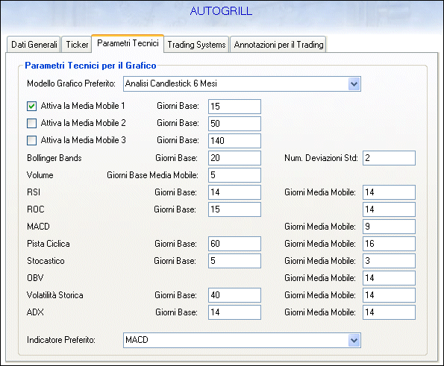Expand the Indicatore Preferito dropdown arrow
Viewport: 444px width, 366px height.
tap(354, 340)
